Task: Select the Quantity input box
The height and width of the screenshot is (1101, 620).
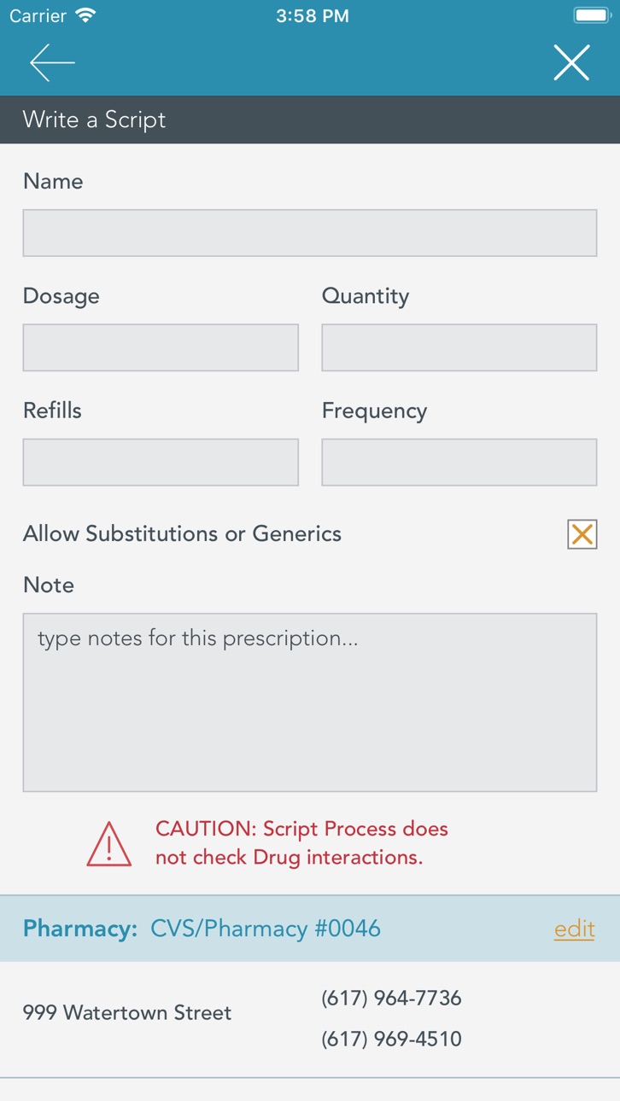Action: (x=459, y=347)
